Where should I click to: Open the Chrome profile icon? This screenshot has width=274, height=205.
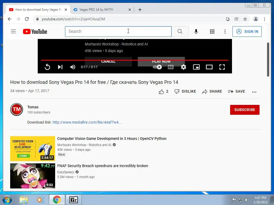pos(256,19)
